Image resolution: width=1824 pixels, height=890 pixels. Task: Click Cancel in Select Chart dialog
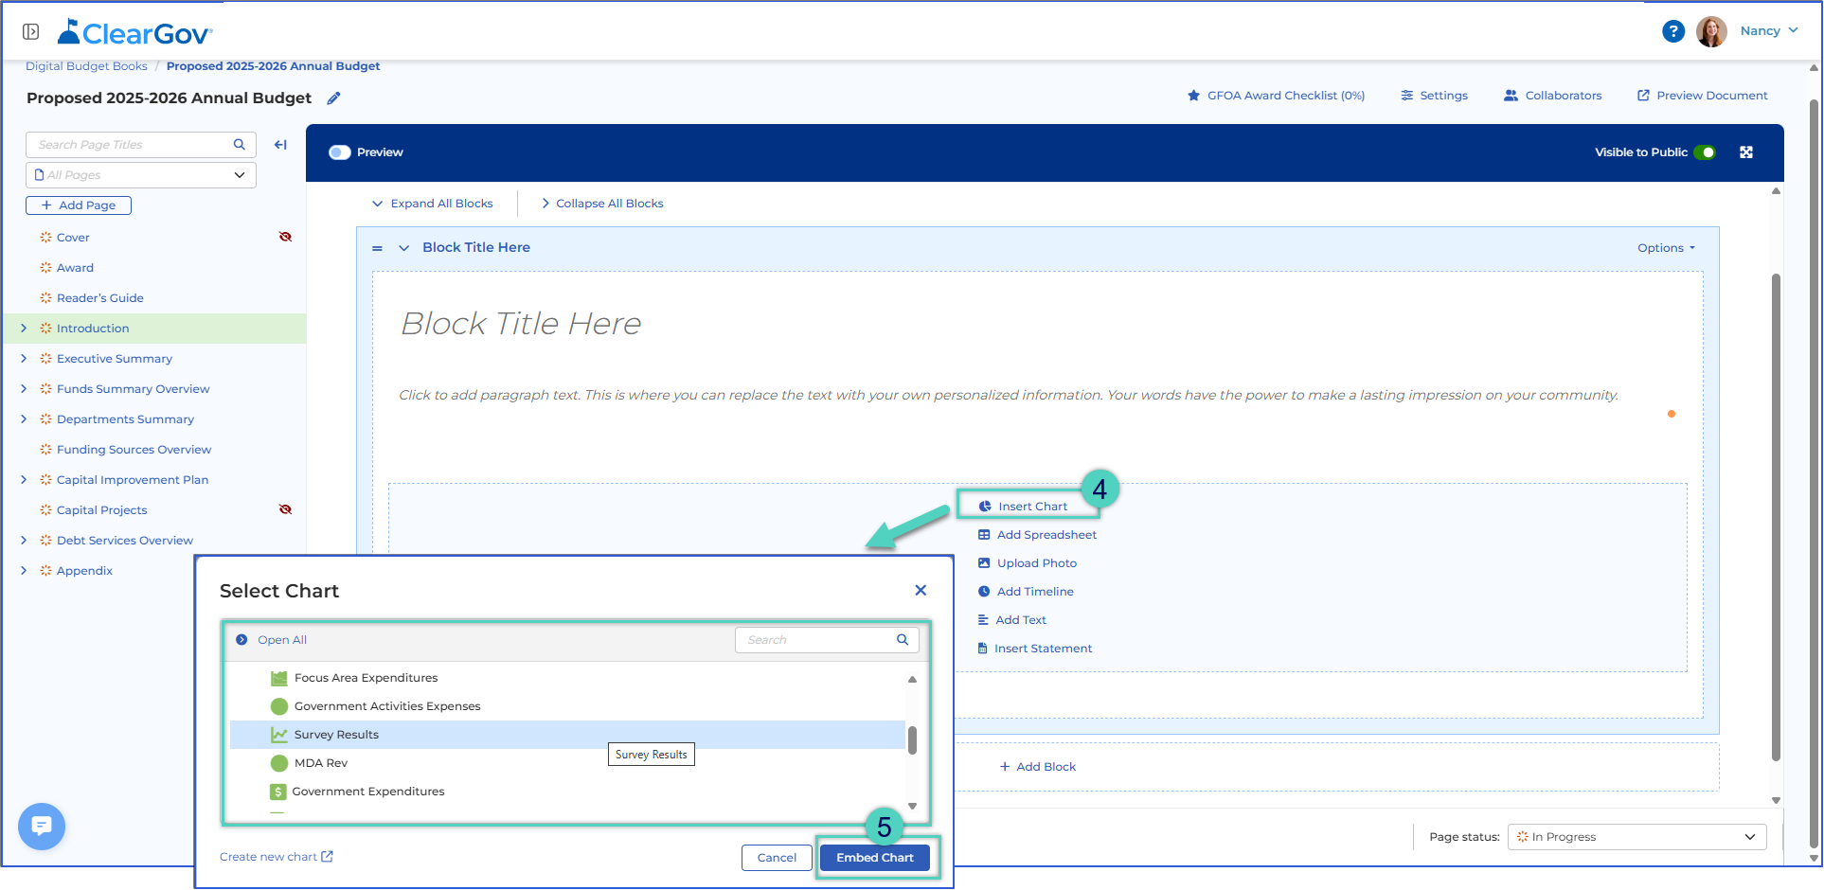(777, 858)
